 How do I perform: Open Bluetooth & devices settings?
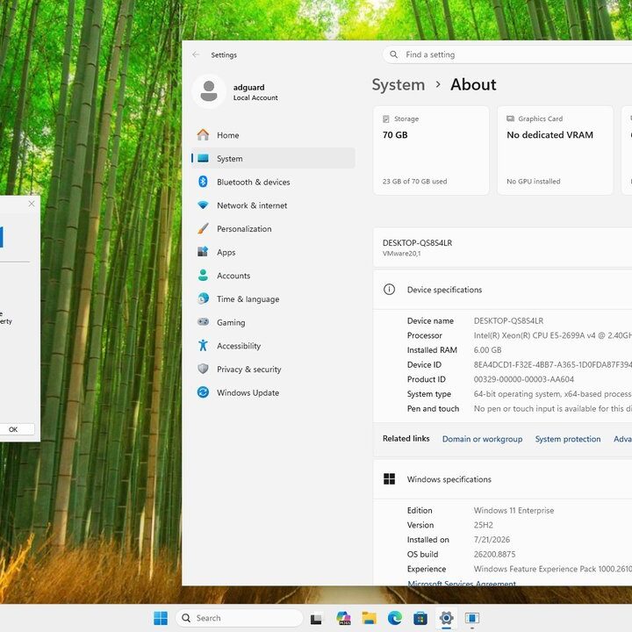click(273, 182)
